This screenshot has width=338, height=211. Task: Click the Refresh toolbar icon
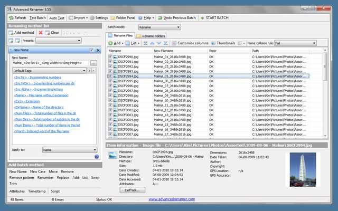point(11,18)
